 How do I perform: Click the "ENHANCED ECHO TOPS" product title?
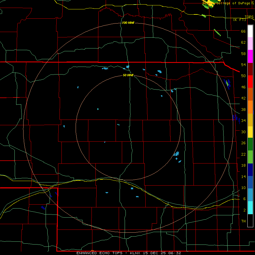[99, 253]
